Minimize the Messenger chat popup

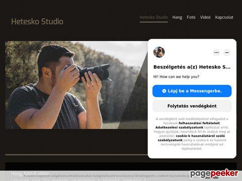pyautogui.click(x=227, y=52)
